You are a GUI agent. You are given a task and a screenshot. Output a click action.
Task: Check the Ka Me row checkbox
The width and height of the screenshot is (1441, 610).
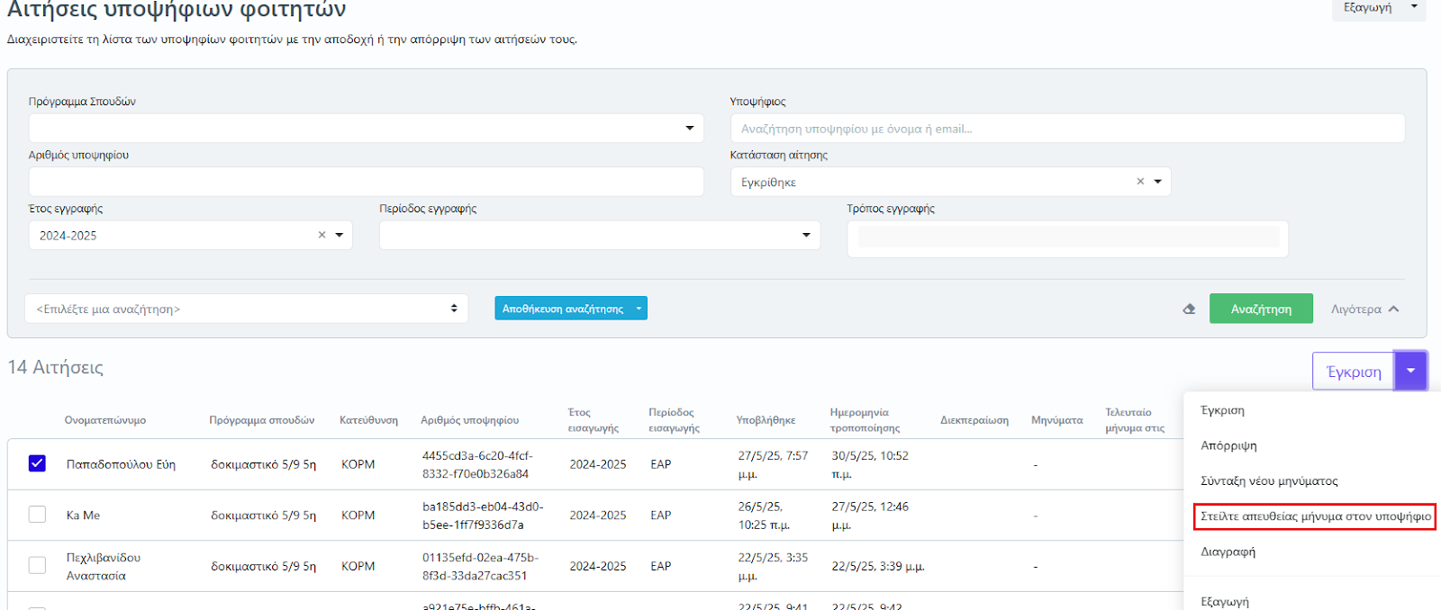point(37,515)
